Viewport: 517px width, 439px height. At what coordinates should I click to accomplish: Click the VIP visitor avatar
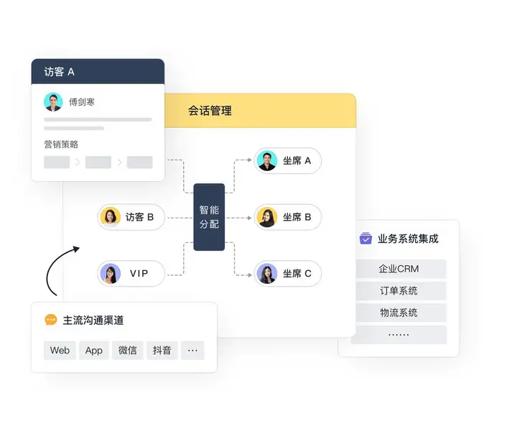(110, 274)
